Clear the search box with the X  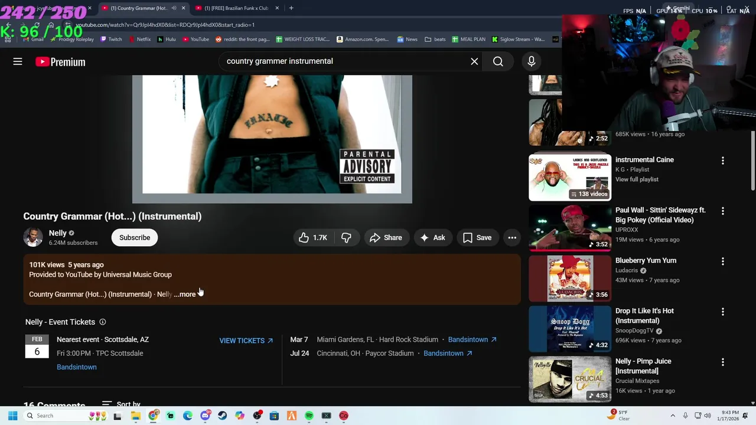click(474, 61)
